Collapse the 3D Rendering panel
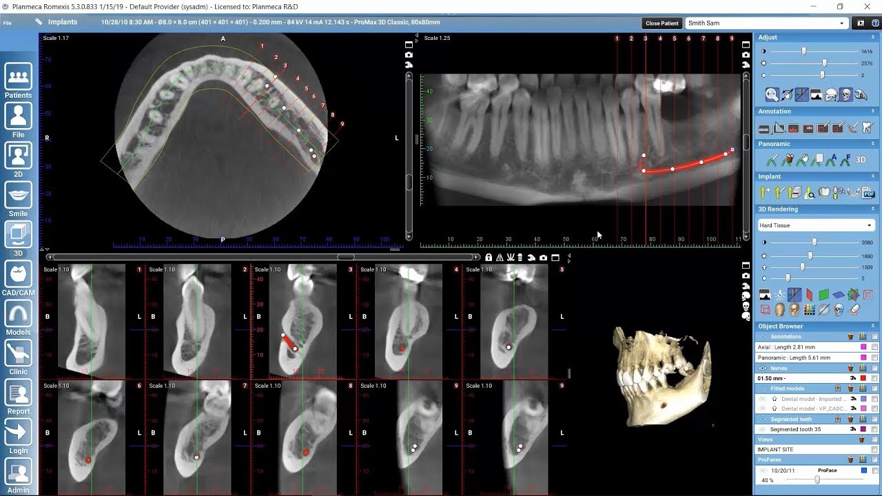Viewport: 882px width, 496px height. pyautogui.click(x=873, y=209)
